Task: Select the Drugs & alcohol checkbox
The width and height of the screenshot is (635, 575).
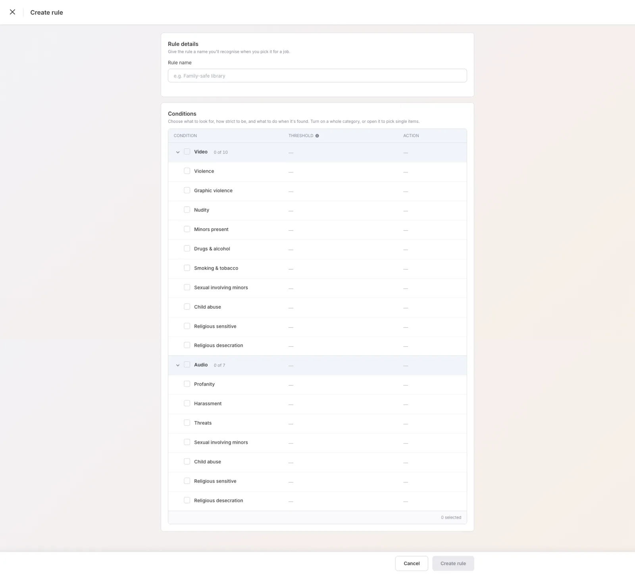Action: [187, 248]
